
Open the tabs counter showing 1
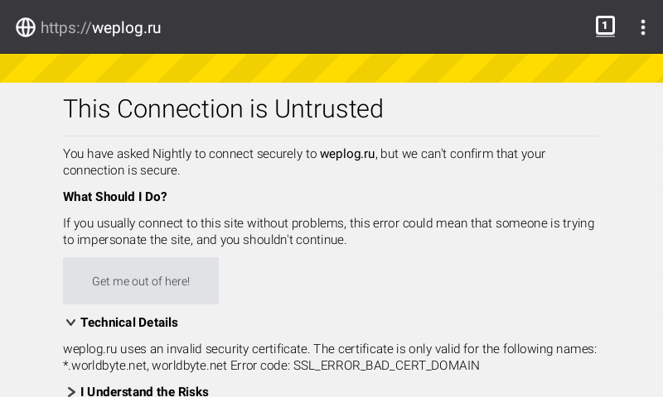pos(605,26)
